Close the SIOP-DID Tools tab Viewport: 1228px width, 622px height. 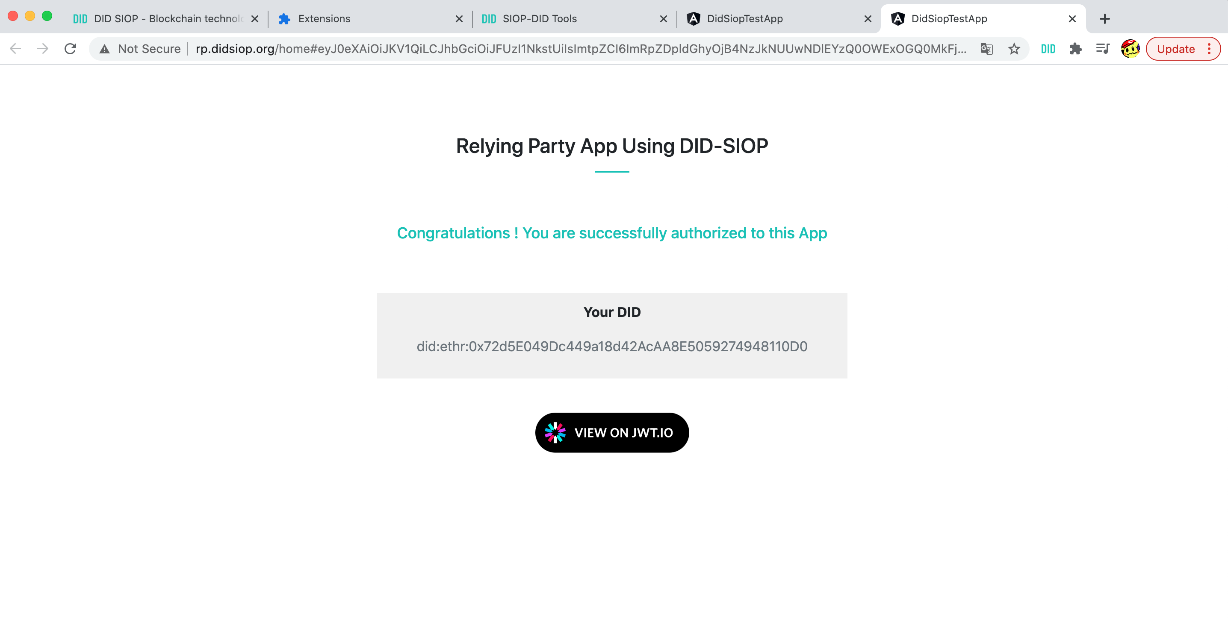click(663, 18)
